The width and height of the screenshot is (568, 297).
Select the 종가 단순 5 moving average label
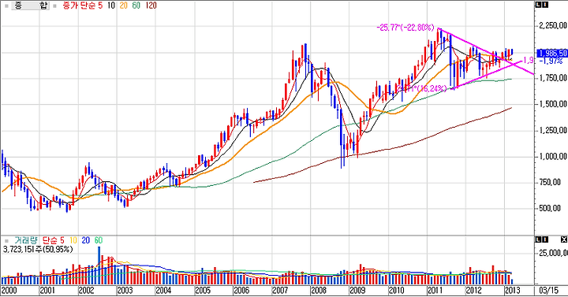coord(83,6)
